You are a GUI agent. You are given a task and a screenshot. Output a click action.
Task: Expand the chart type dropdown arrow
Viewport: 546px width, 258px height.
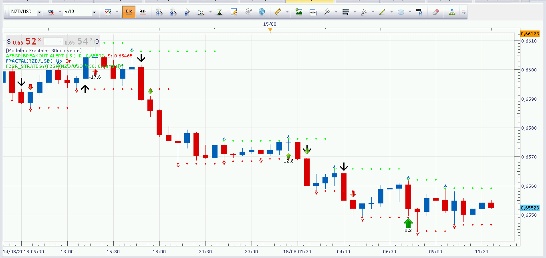pyautogui.click(x=117, y=12)
